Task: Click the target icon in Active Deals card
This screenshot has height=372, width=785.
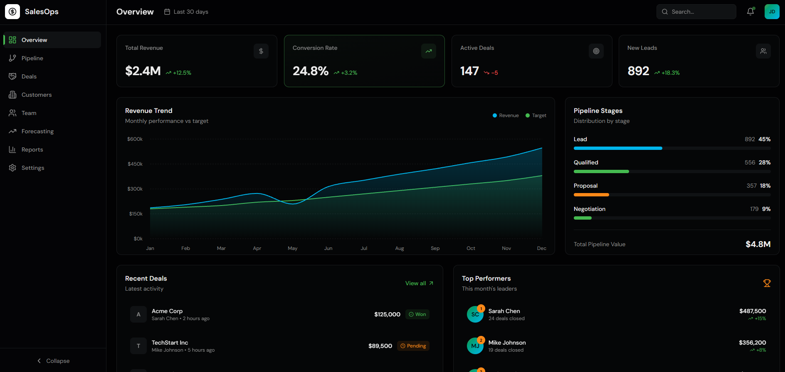Action: click(596, 51)
